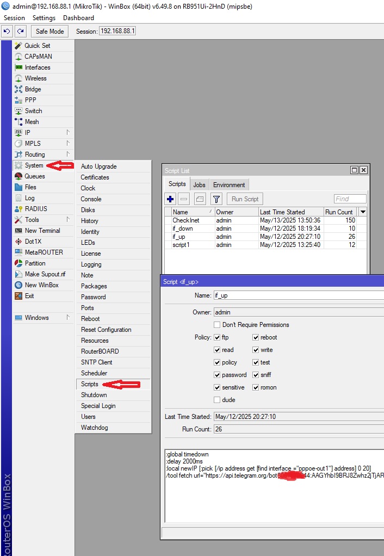Expand the Tools submenu
The width and height of the screenshot is (384, 556).
68,220
